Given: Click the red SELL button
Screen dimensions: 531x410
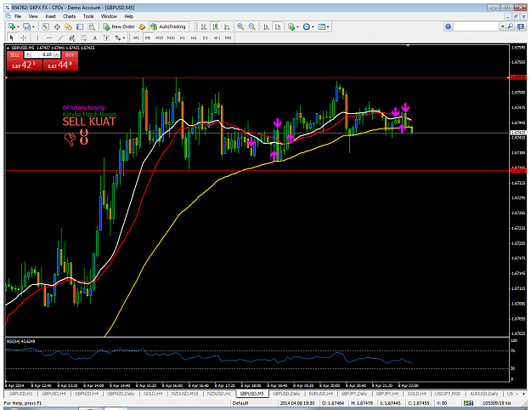Looking at the screenshot, I should click(x=24, y=61).
